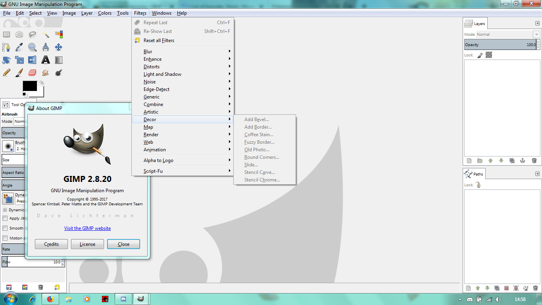Activate the Zoom magnifier tool
The image size is (542, 305).
pyautogui.click(x=33, y=47)
